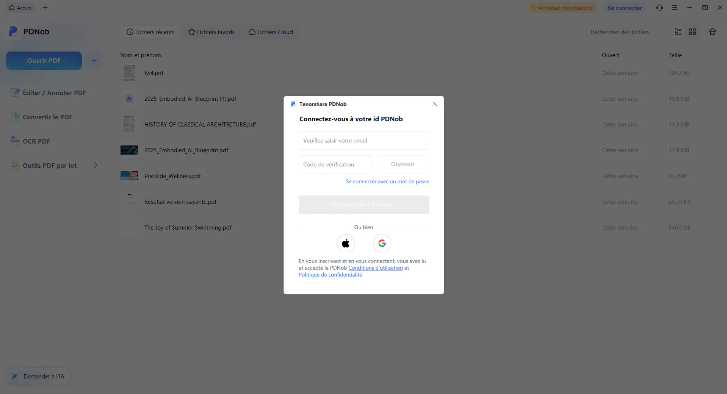This screenshot has height=394, width=727.
Task: Open Poolside_Wellness.pdf file
Action: pos(172,176)
